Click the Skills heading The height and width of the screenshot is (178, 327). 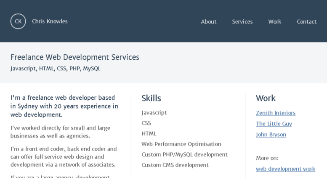click(x=151, y=98)
